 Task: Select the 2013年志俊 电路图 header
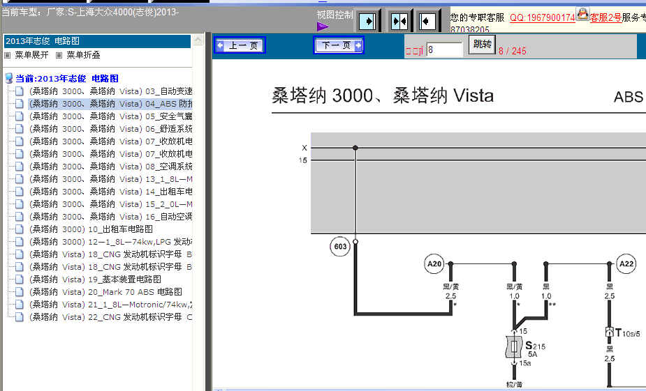[x=97, y=41]
